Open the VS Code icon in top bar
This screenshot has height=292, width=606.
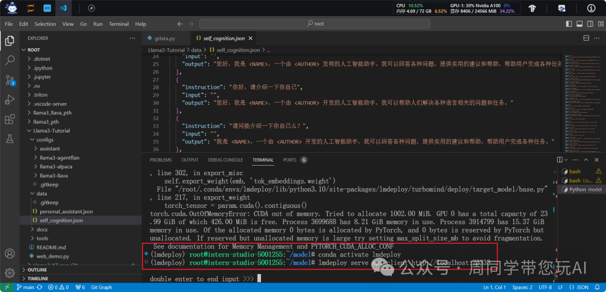pos(63,8)
